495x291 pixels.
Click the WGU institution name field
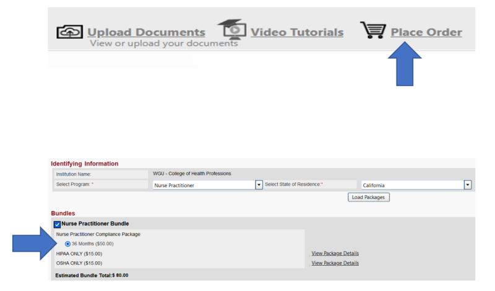(192, 174)
